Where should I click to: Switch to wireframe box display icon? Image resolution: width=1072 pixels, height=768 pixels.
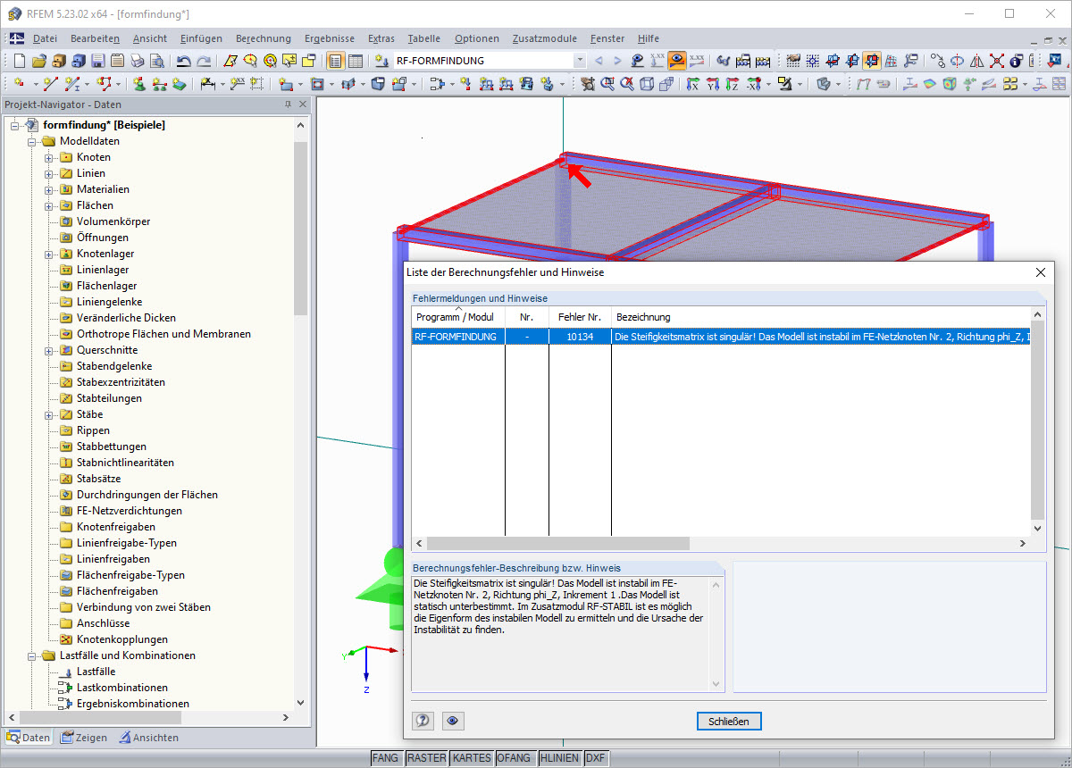(647, 84)
